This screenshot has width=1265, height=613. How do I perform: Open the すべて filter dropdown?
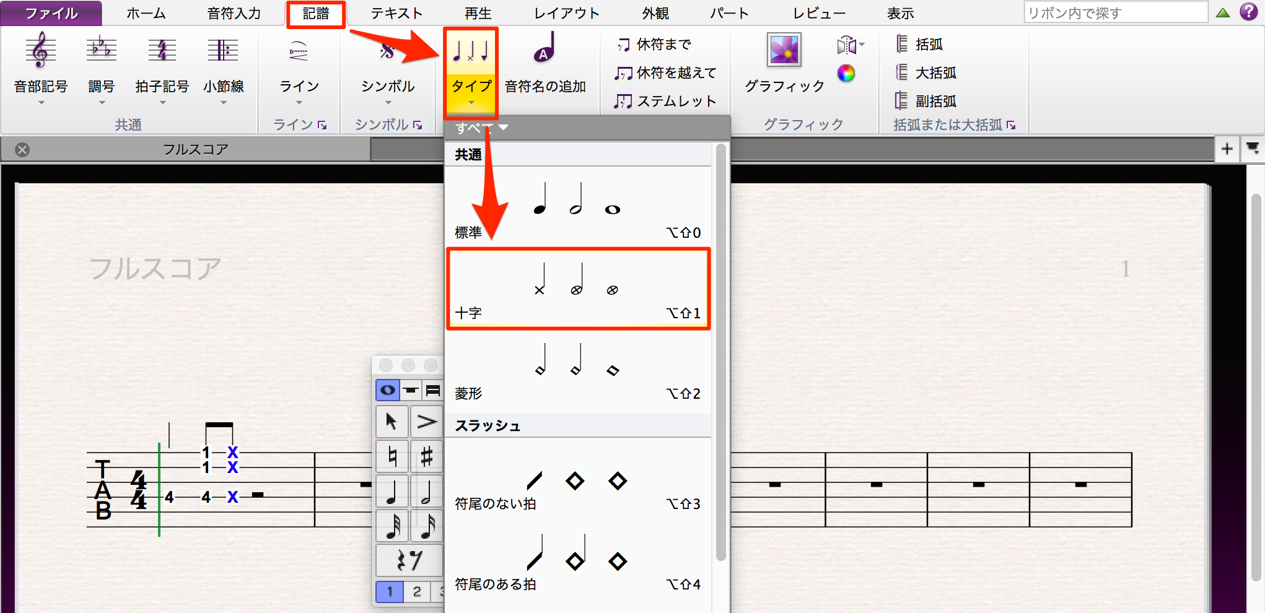[481, 128]
